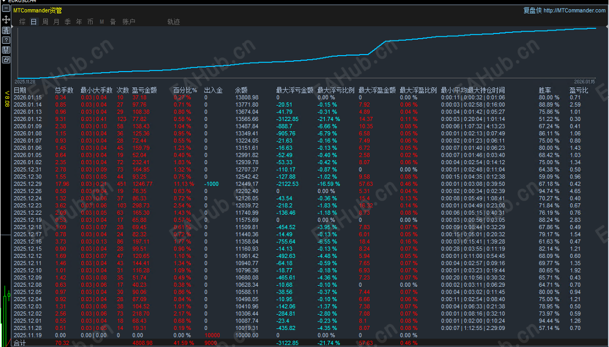Click the -21.74 % value on 2026.01.12 row
The height and width of the screenshot is (347, 609).
click(328, 119)
